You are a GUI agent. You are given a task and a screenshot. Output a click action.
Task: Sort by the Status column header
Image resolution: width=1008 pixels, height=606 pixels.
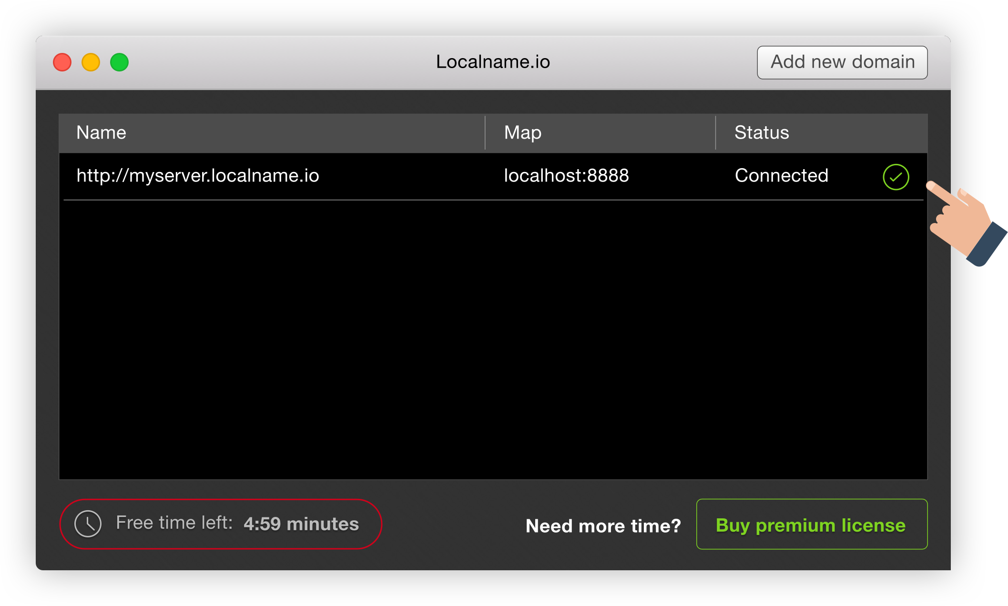click(761, 132)
